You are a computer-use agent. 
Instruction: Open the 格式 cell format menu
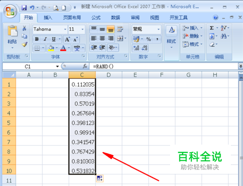192,44
